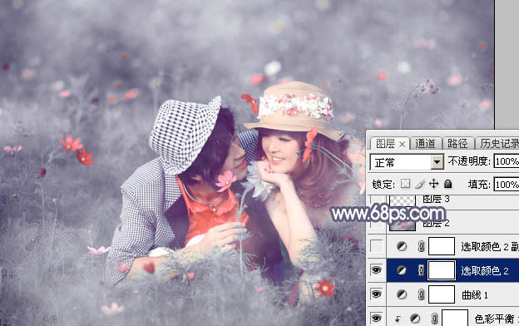Select layer mask of 色彩平衡 layer
519x326 pixels.
pyautogui.click(x=455, y=318)
